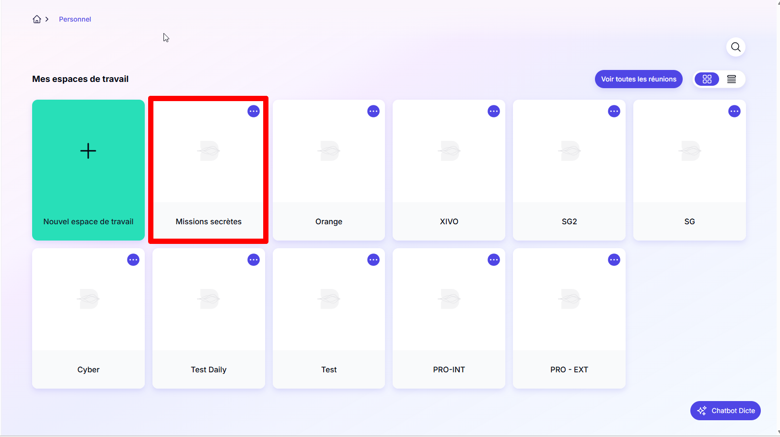Open the Test workspace card
This screenshot has width=780, height=437.
pyautogui.click(x=329, y=318)
